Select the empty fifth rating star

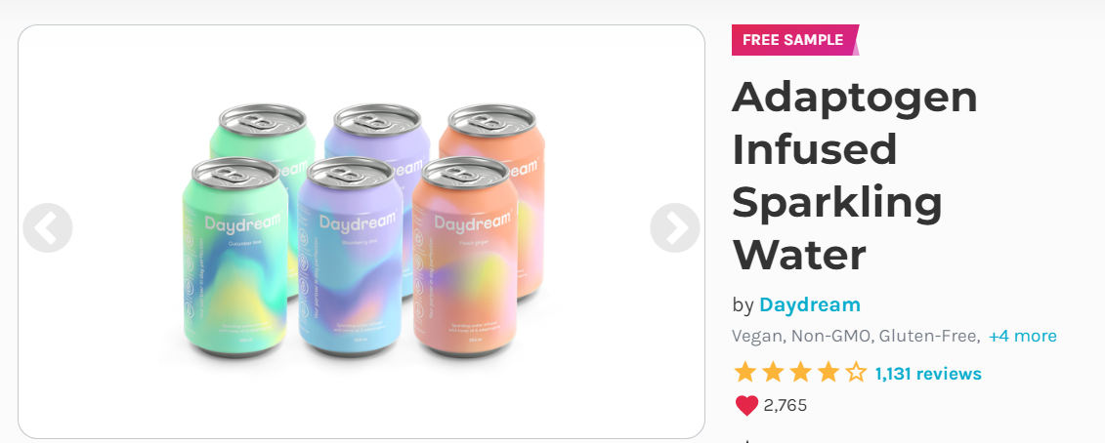[x=856, y=372]
